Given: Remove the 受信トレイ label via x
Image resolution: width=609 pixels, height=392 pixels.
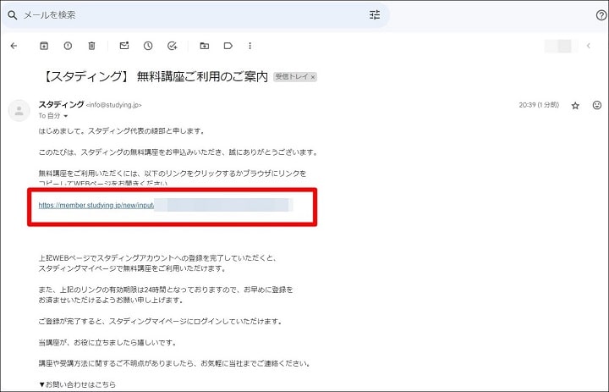Looking at the screenshot, I should click(313, 77).
